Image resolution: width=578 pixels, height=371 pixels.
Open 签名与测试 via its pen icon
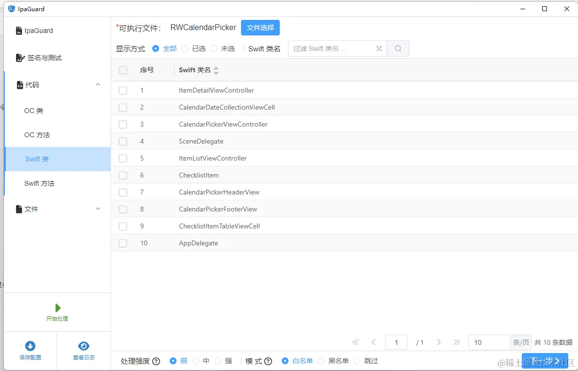click(x=20, y=58)
